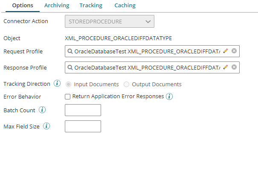Show info for Batch Count
This screenshot has height=172, width=258.
42,110
